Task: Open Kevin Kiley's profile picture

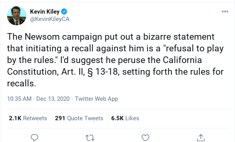Action: click(x=16, y=16)
